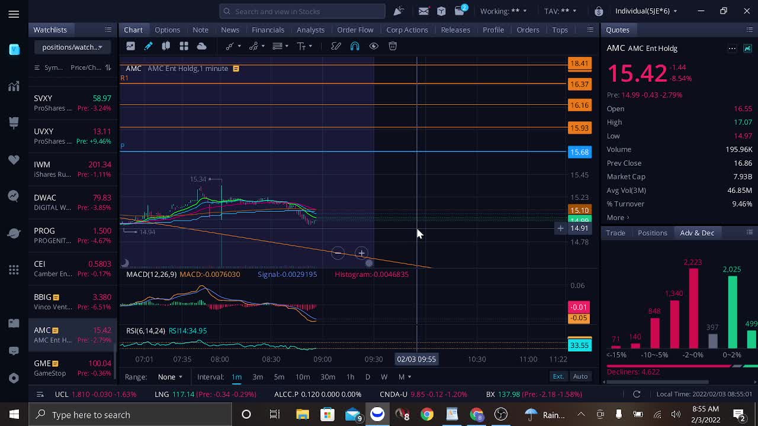Open the blue watchlist sidebar icon

click(x=14, y=50)
